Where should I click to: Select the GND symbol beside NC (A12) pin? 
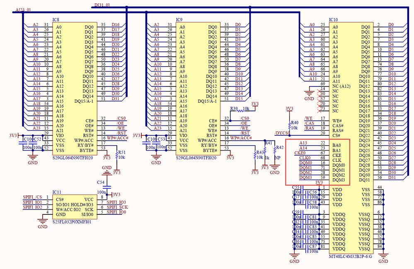pos(309,94)
